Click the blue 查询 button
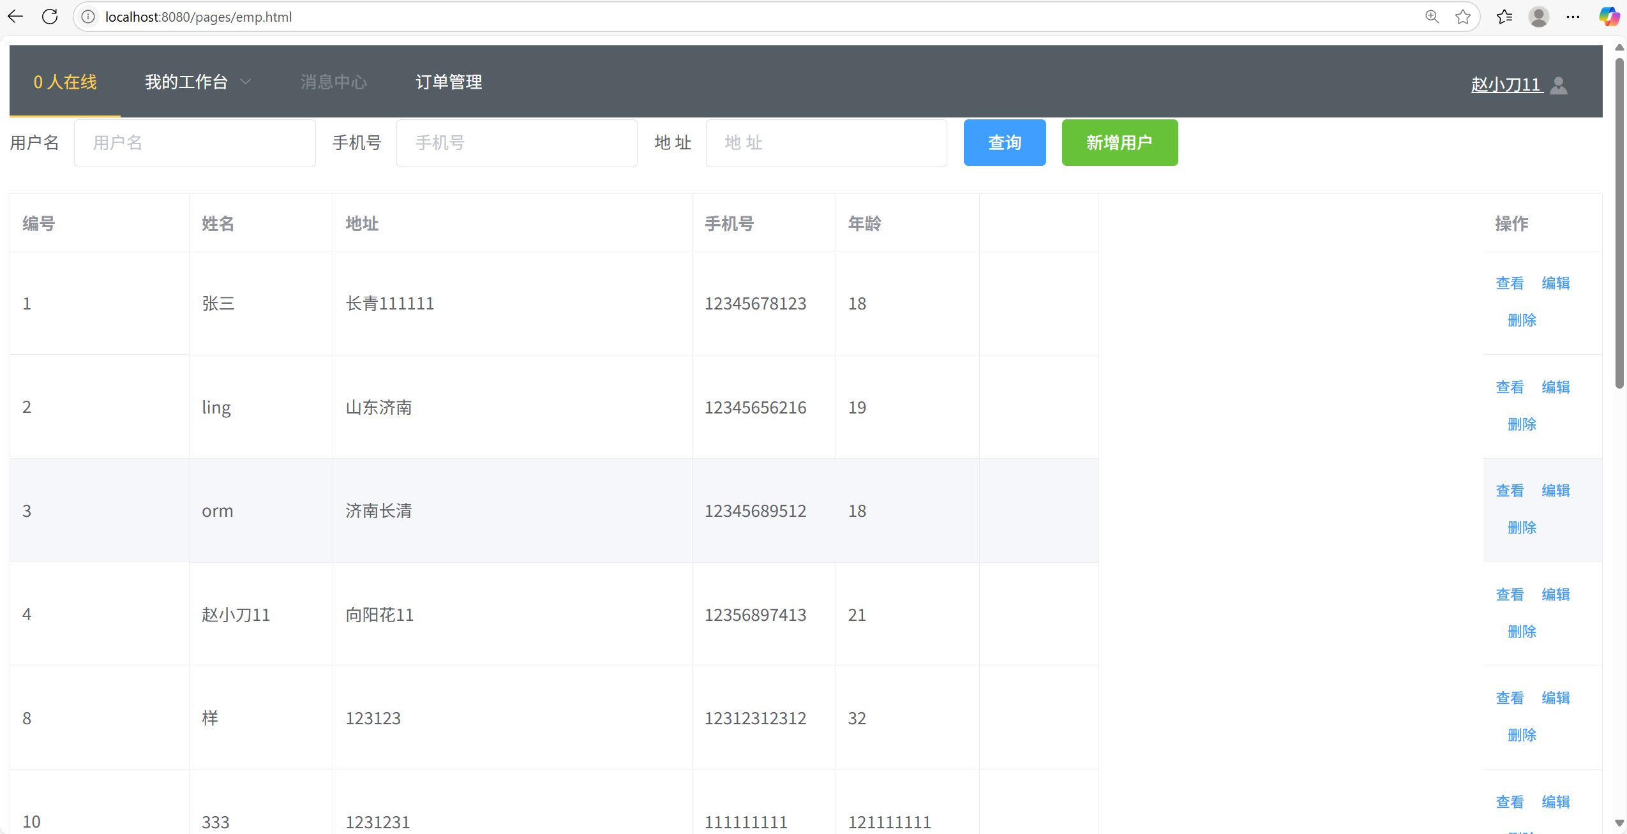 (x=1004, y=142)
